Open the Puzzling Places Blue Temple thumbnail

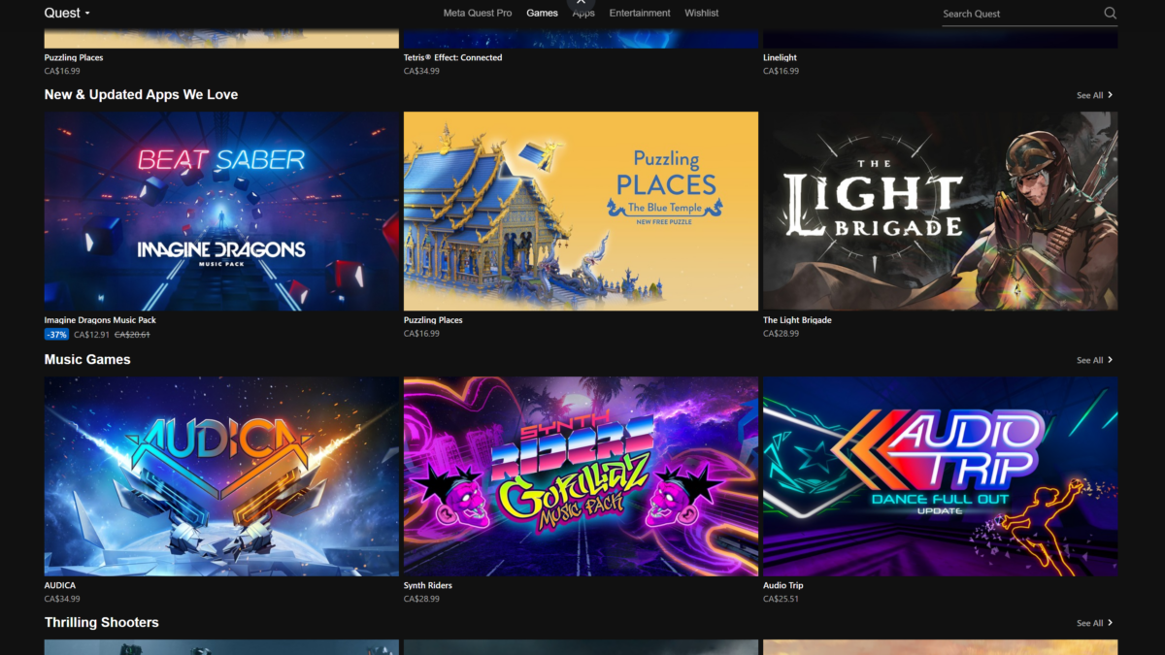[x=581, y=211]
